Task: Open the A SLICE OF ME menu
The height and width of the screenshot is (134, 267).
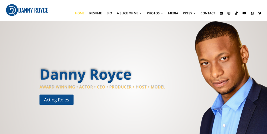Action: click(x=128, y=13)
